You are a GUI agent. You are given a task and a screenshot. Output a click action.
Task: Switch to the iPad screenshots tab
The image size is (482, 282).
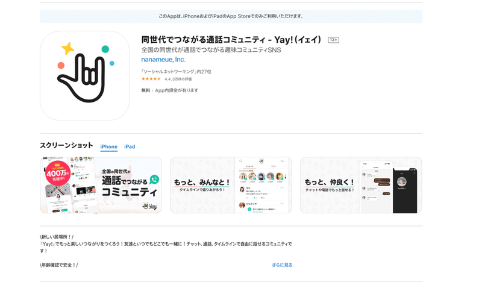[x=130, y=146]
